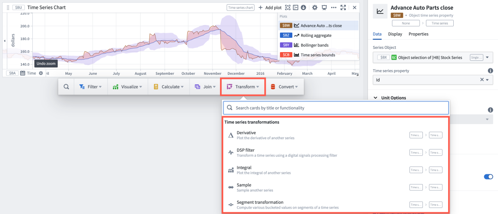
Task: Collapse the Unit Options section
Action: click(x=375, y=98)
